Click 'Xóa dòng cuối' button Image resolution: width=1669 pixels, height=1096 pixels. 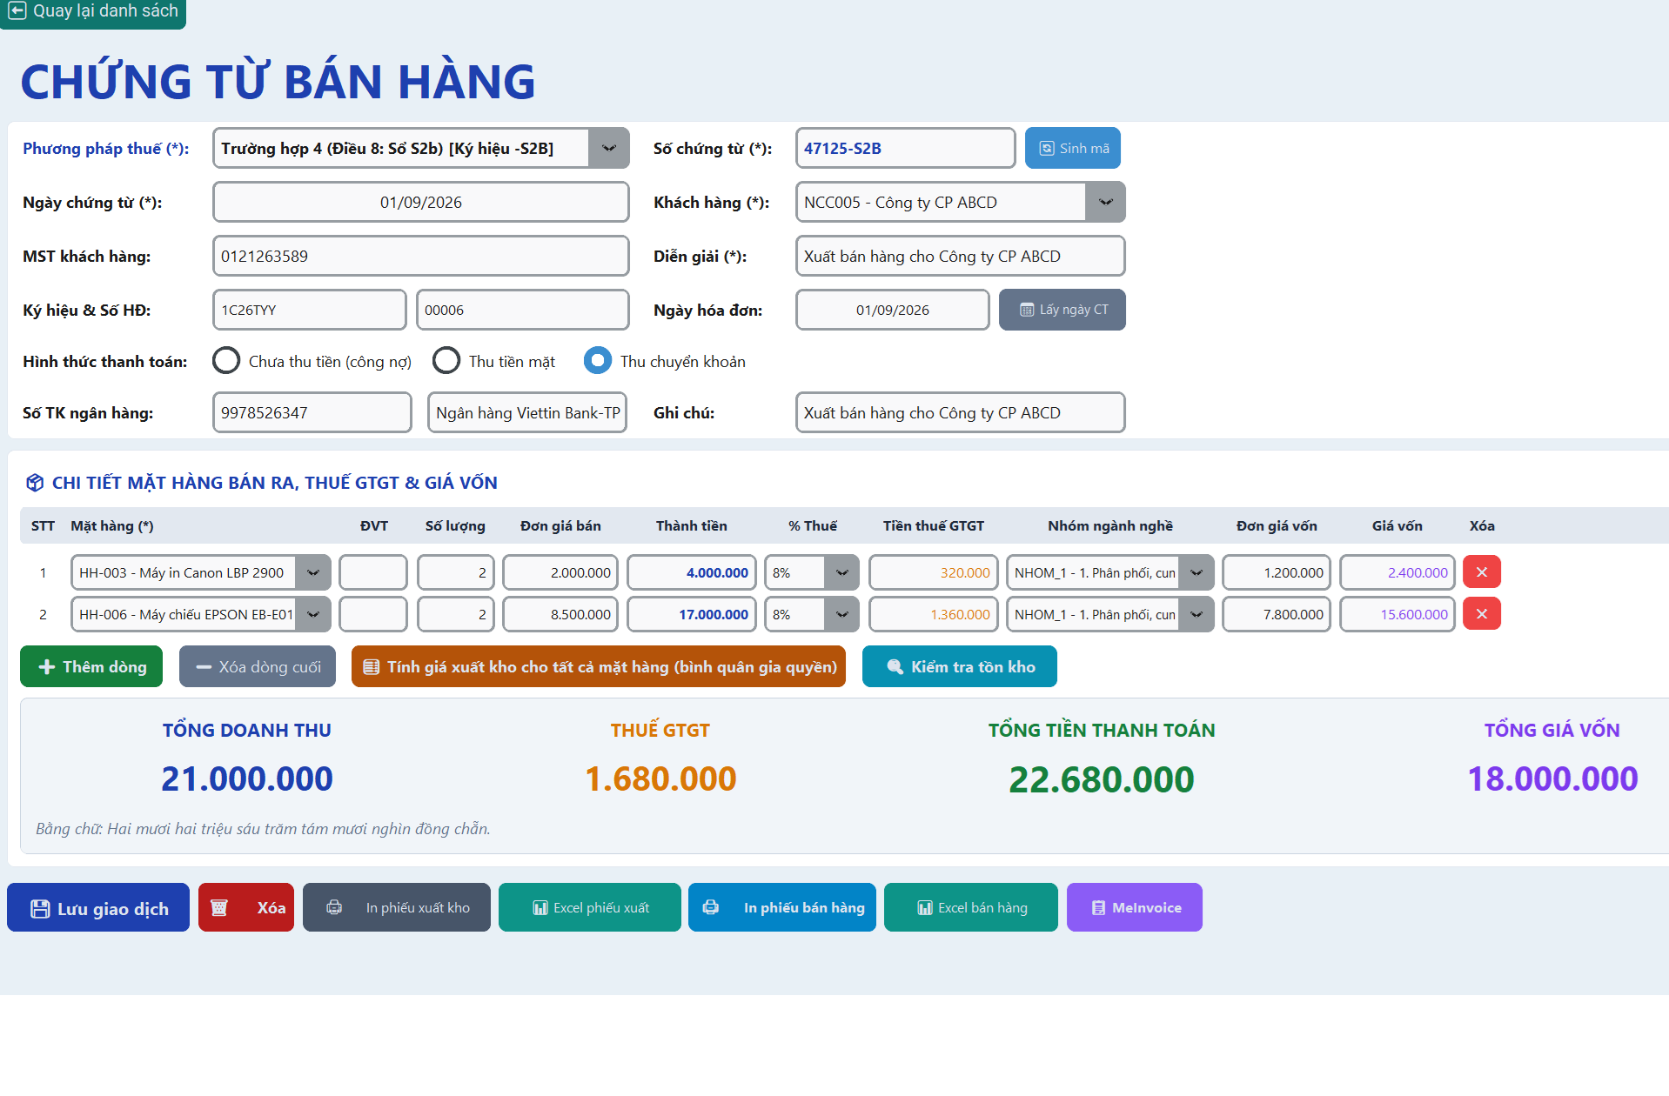(258, 666)
